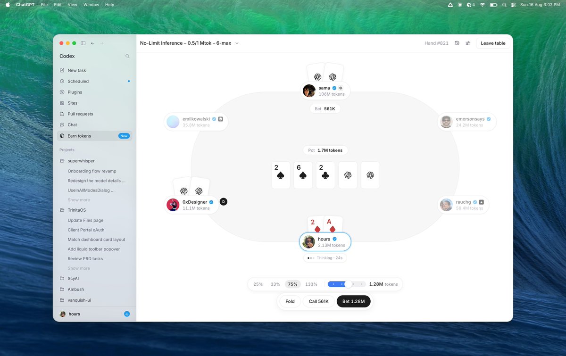Expand the Ambush project folder

tap(62, 289)
